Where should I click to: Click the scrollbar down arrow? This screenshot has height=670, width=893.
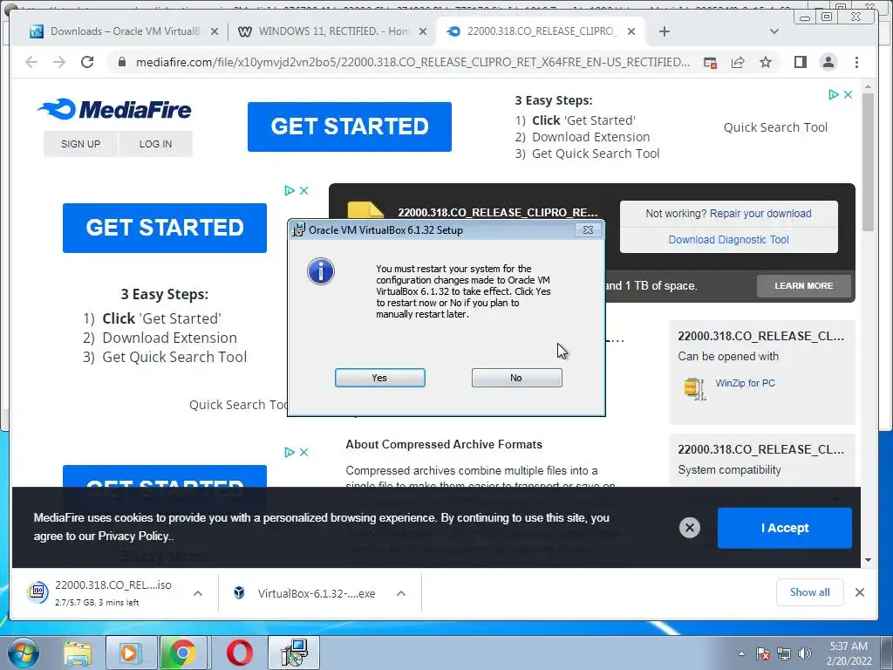tap(868, 560)
